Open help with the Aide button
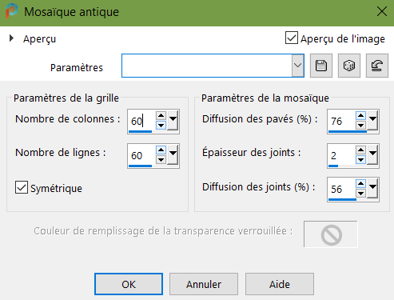 click(x=280, y=284)
